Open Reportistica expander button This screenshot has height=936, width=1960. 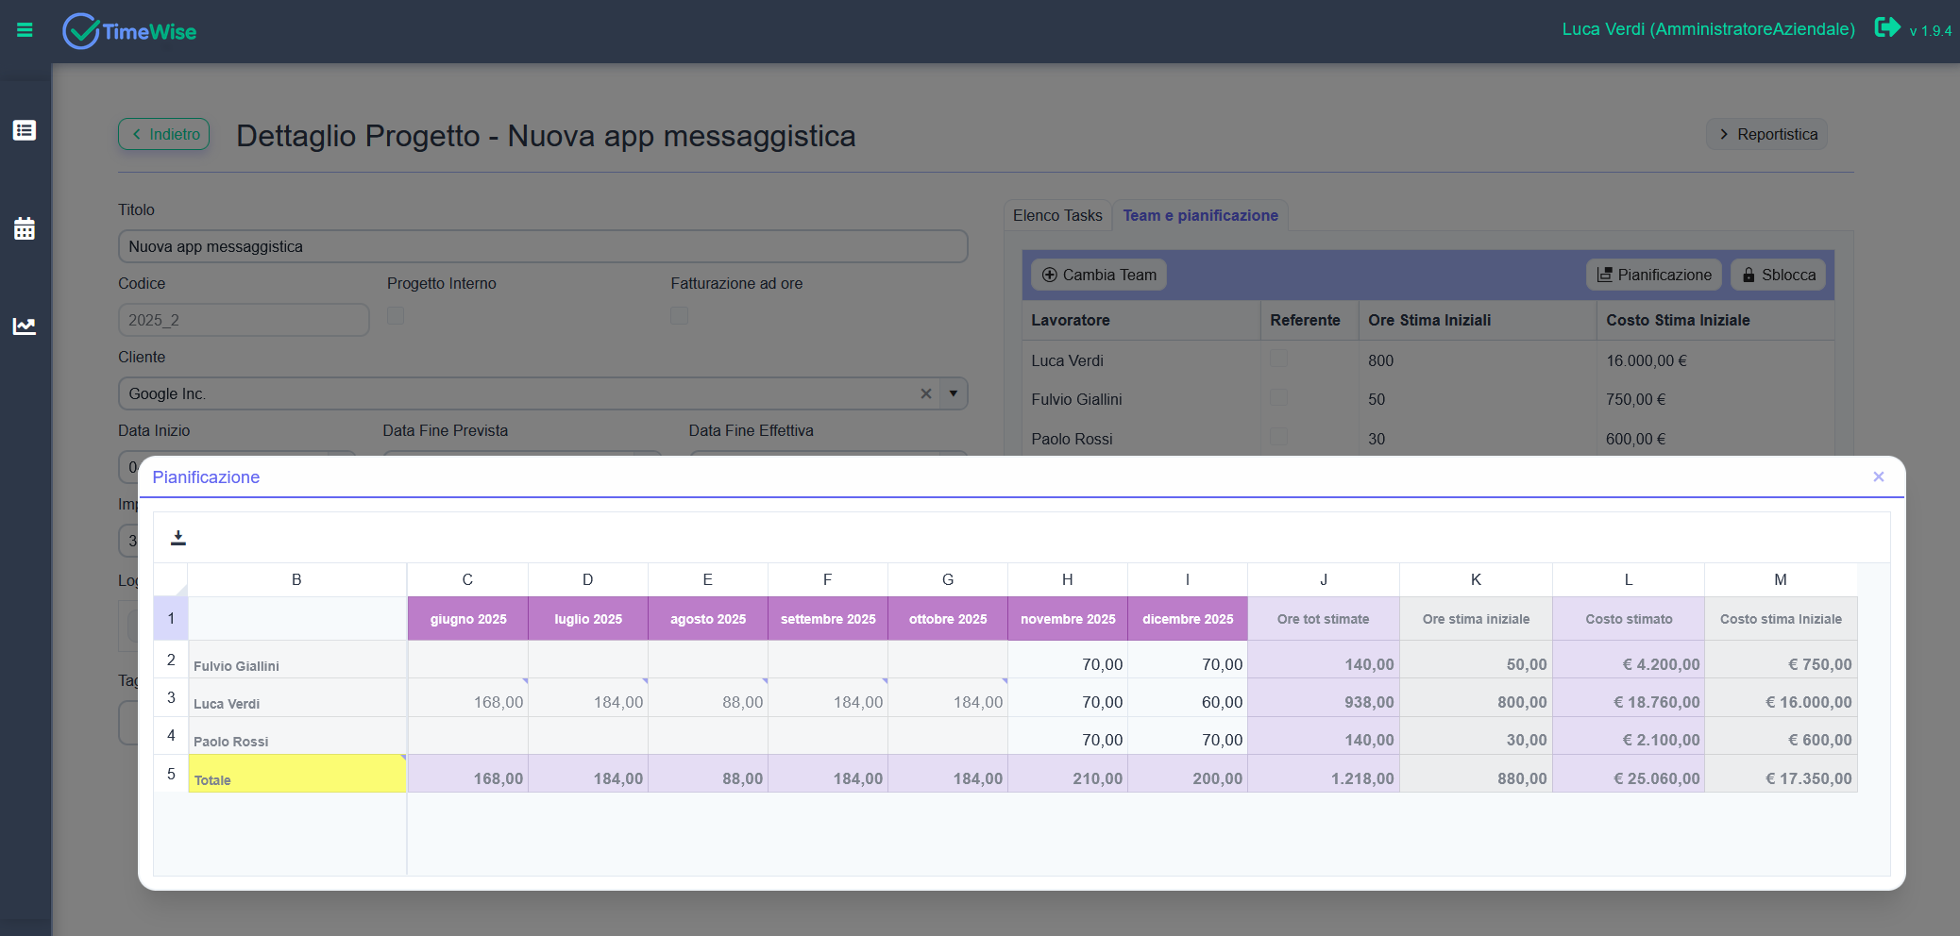[x=1766, y=134]
